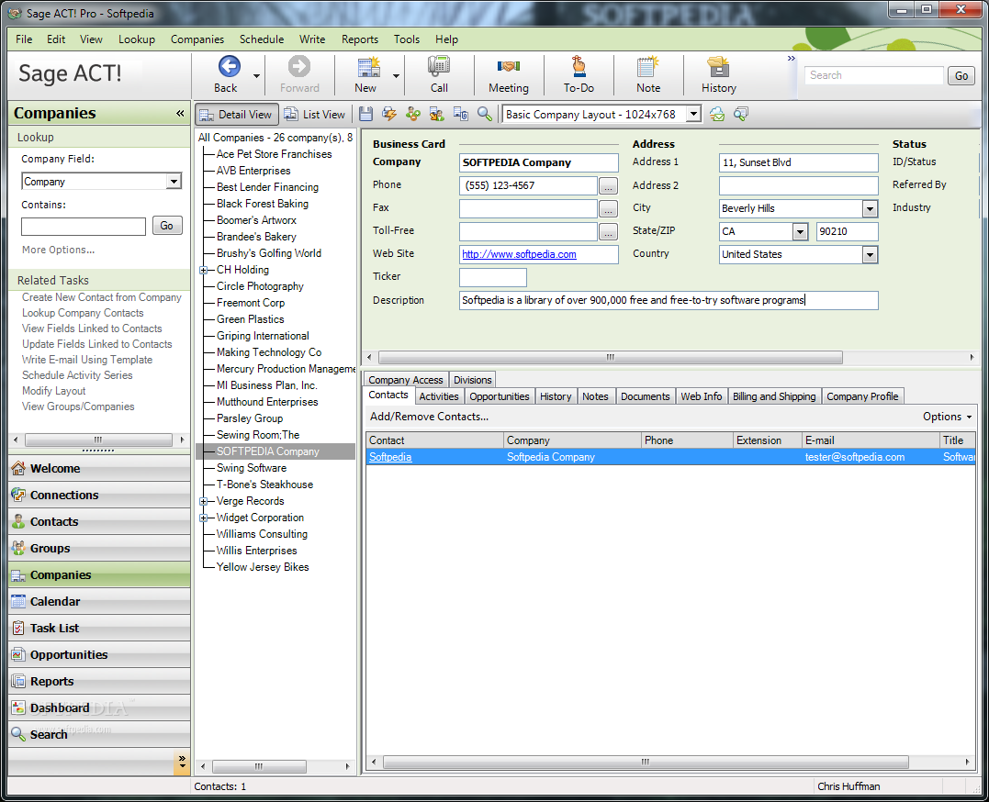Click the Description text field

click(669, 301)
